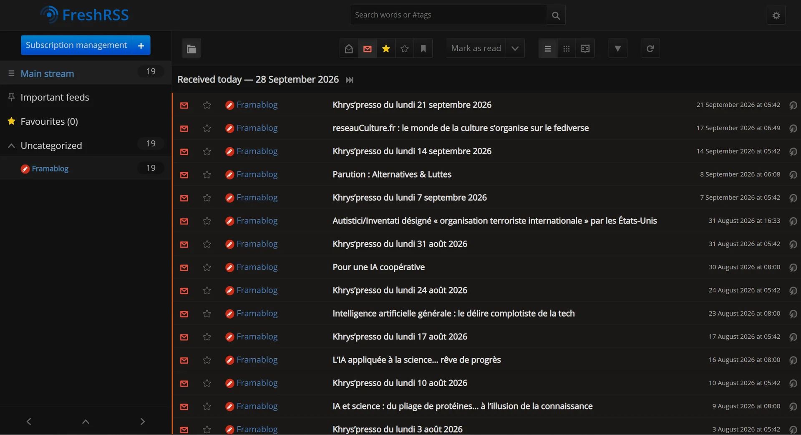Open link icon for Khrys'presso du lundi 21 septembre

(x=793, y=105)
